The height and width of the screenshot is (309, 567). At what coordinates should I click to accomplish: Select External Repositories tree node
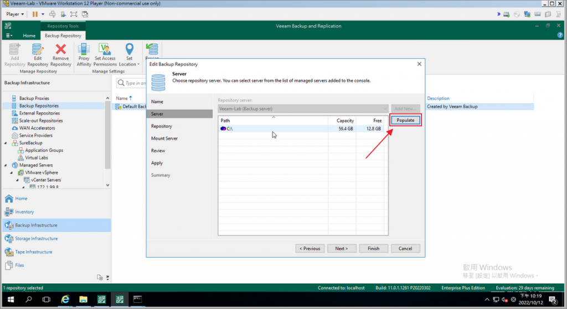[39, 114]
